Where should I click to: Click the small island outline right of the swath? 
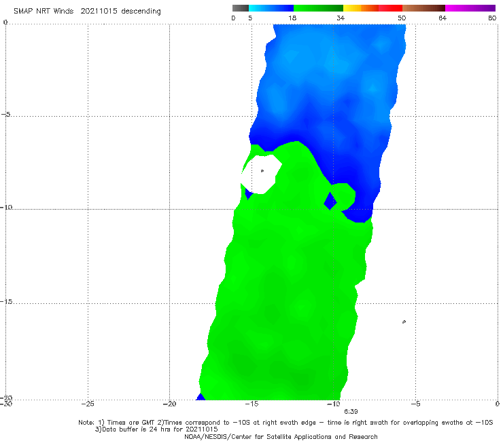coord(404,322)
